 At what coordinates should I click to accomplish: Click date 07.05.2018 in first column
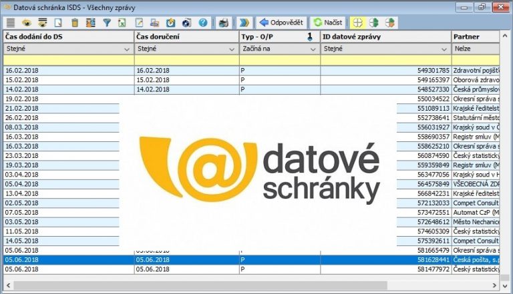21,212
